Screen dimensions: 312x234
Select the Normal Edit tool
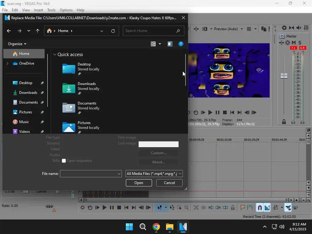[x=160, y=208]
